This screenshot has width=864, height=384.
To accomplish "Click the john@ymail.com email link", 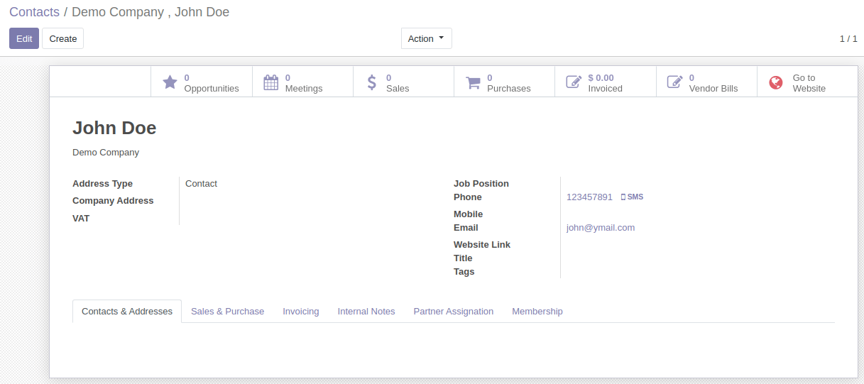I will [x=601, y=227].
